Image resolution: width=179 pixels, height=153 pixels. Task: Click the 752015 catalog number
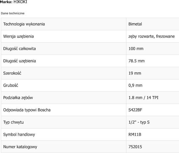(x=135, y=147)
